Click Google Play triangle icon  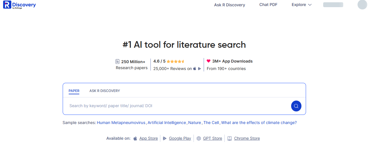[165, 138]
